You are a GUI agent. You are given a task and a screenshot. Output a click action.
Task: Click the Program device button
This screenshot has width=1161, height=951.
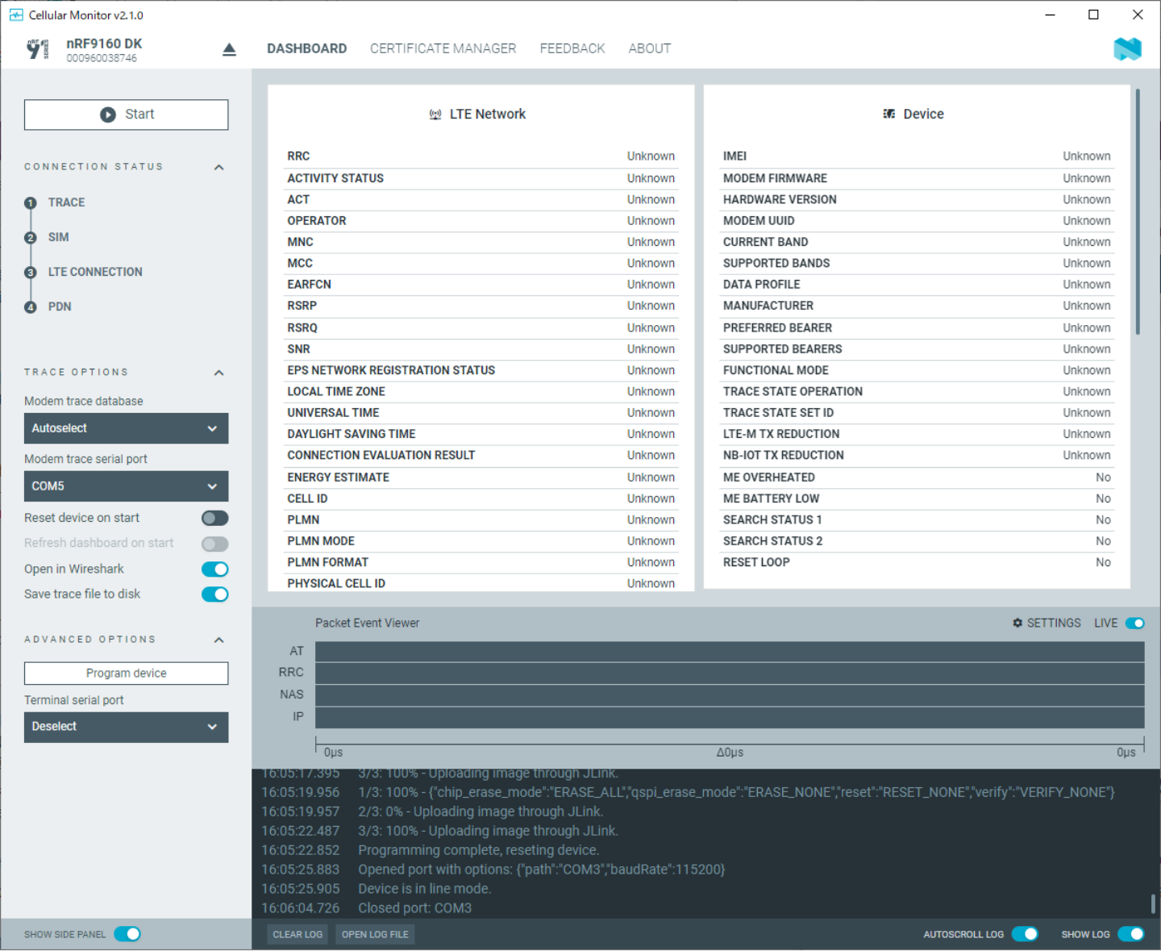coord(126,674)
